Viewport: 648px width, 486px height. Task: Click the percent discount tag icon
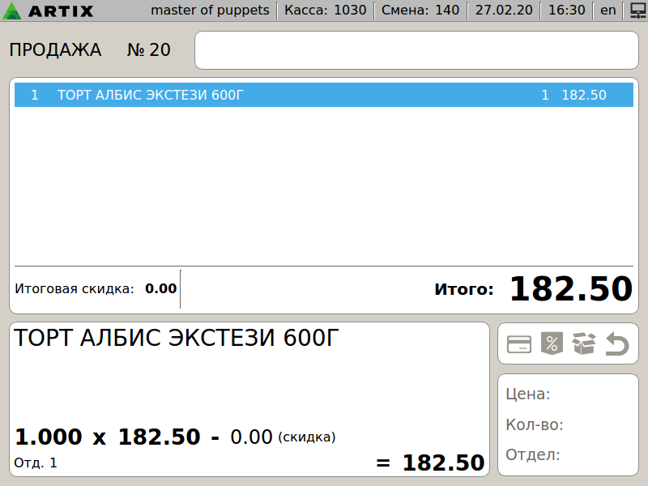coord(551,344)
